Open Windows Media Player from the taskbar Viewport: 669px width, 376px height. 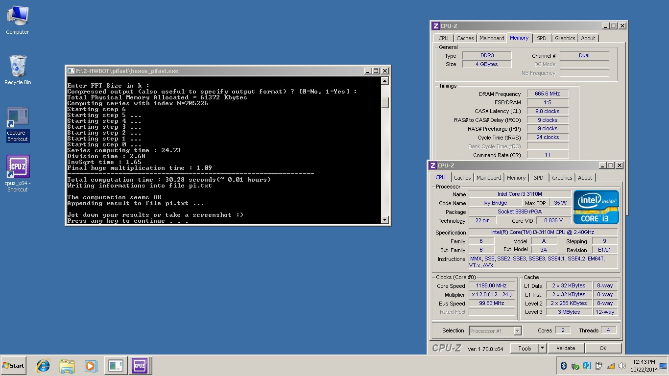[91, 365]
